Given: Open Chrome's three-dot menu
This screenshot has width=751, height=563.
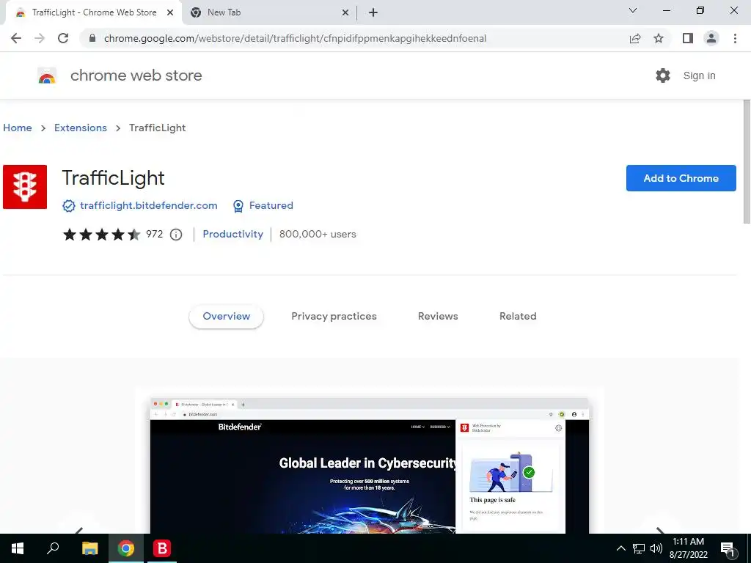Looking at the screenshot, I should click(x=735, y=38).
